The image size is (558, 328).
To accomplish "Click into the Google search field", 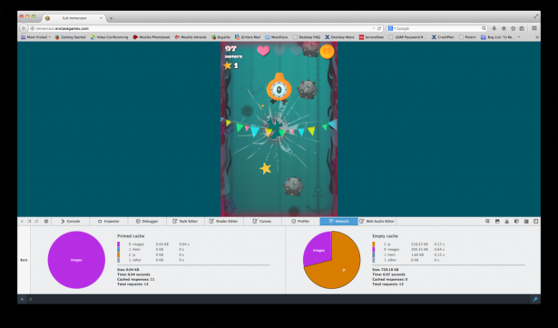I will coord(436,28).
